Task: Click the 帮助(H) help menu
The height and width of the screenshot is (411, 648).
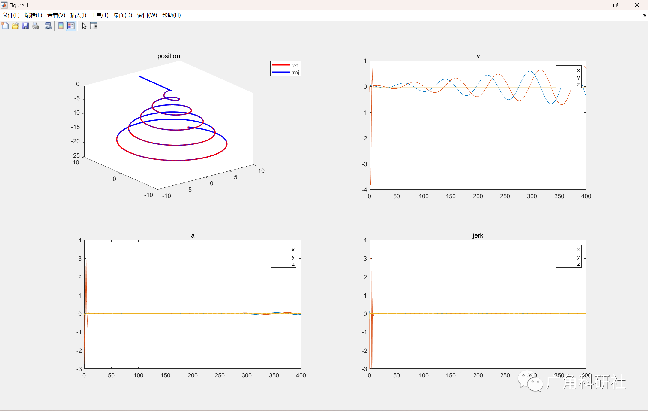Action: (171, 15)
